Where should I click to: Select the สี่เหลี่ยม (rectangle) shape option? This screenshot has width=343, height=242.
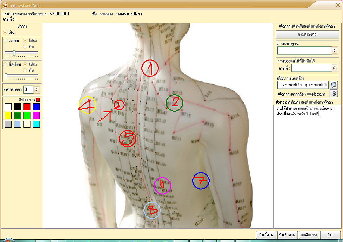(5, 65)
